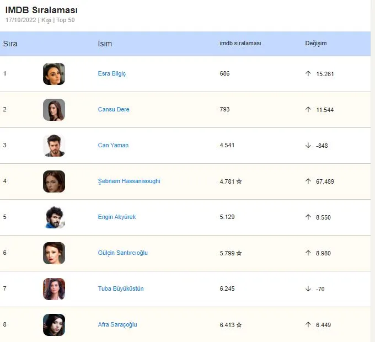The height and width of the screenshot is (342, 375).
Task: Click the star icon beside 5.799
Action: [239, 253]
